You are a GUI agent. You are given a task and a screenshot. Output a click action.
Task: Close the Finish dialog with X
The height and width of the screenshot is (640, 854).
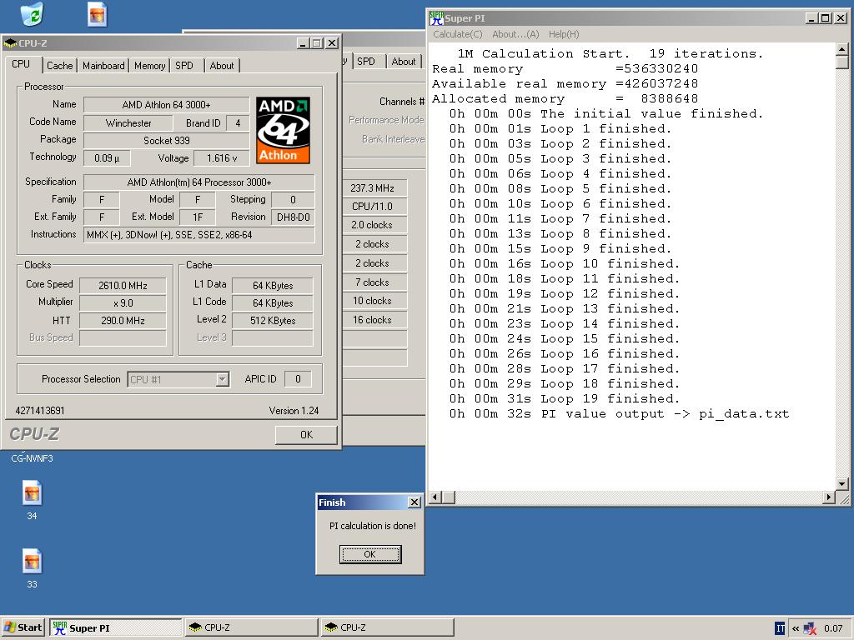tap(414, 502)
